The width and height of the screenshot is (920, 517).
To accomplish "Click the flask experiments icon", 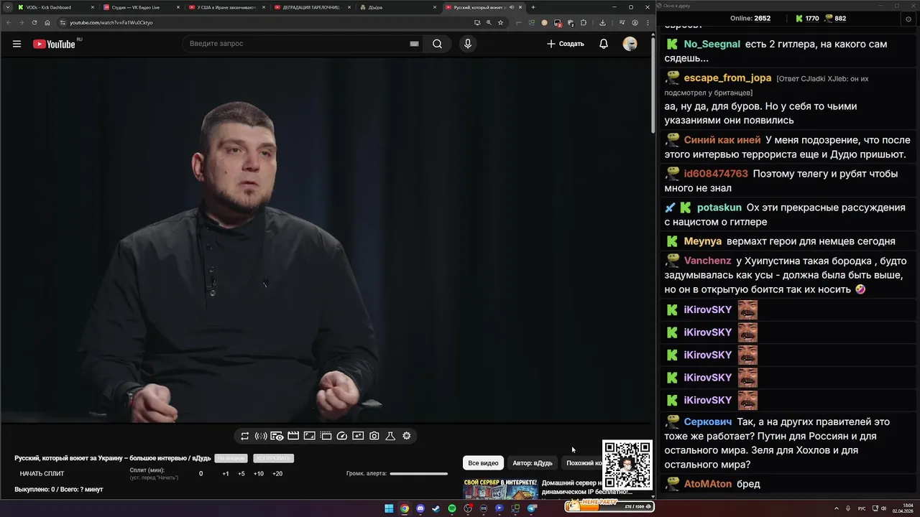I will tap(390, 436).
